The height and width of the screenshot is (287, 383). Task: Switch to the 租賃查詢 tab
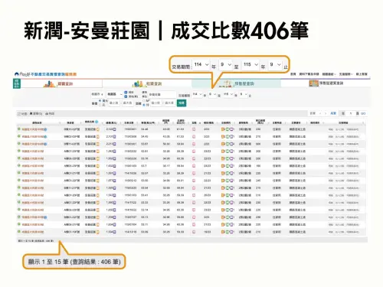coord(147,83)
